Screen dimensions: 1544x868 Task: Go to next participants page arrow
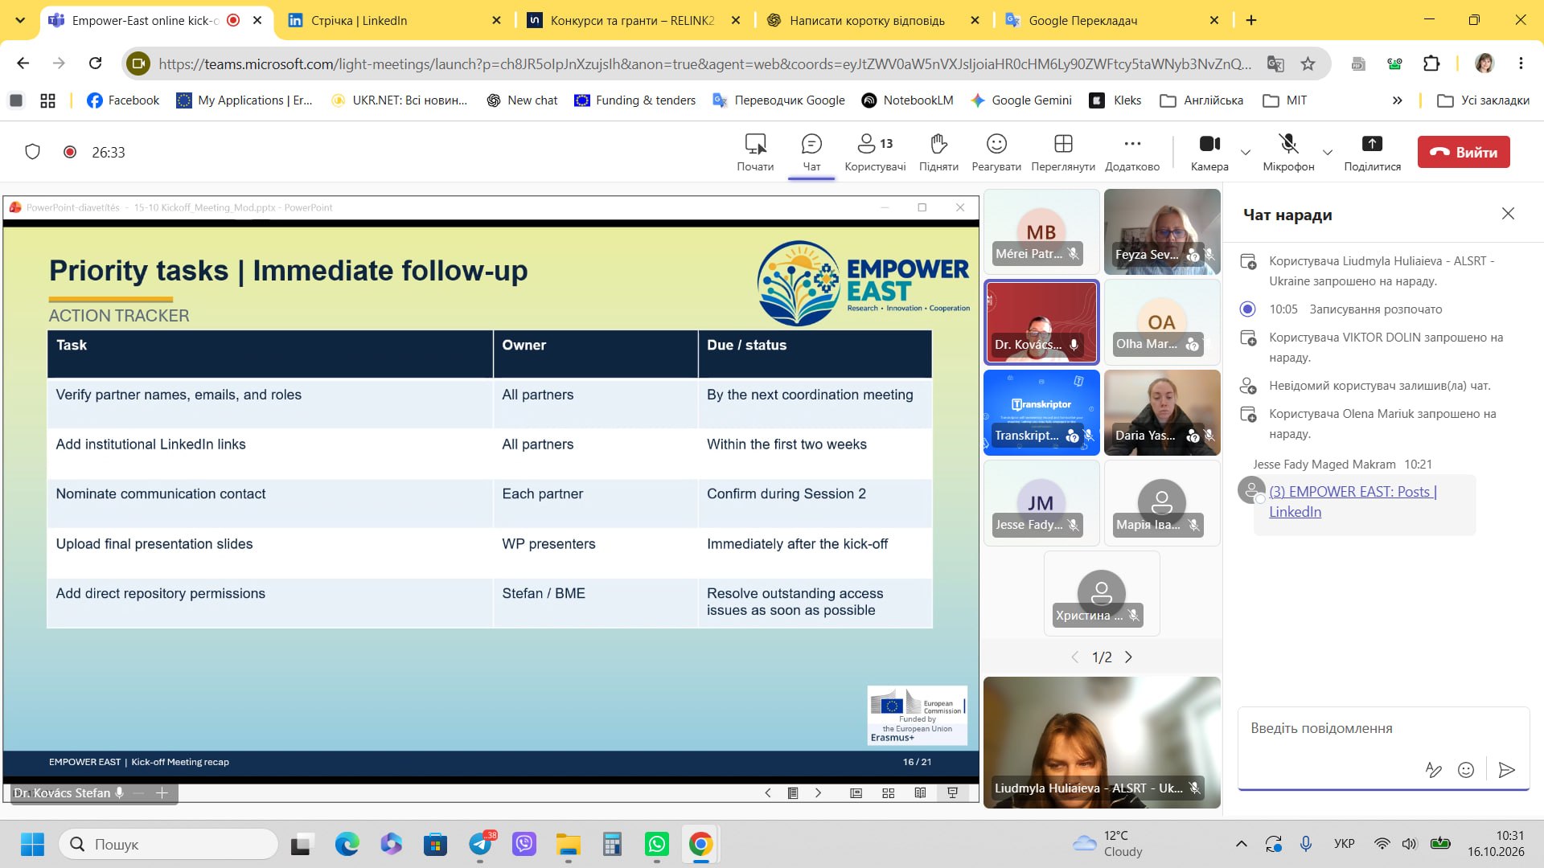pos(1128,657)
